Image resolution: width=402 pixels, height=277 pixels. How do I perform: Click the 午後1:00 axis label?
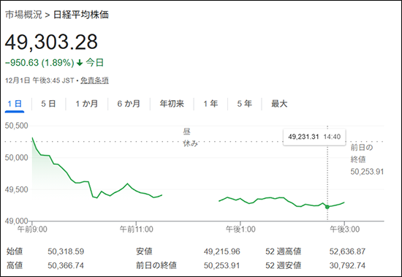coord(240,229)
